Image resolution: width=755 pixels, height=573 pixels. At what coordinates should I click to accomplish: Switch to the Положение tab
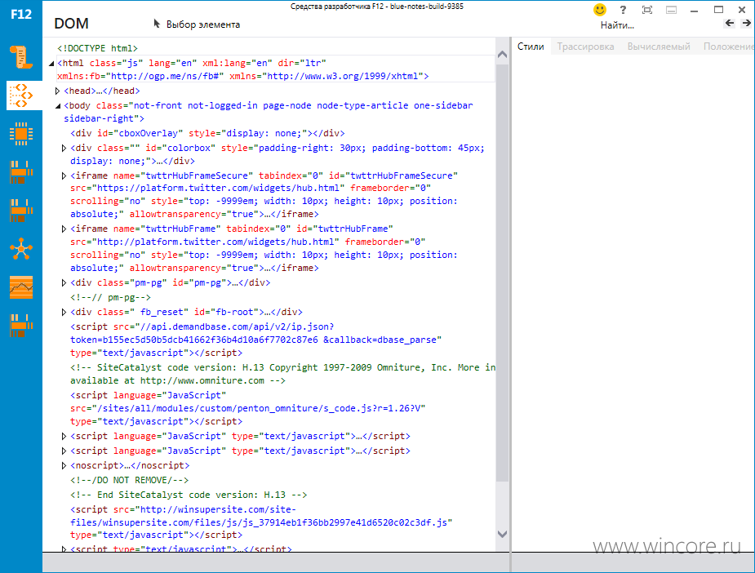(729, 47)
